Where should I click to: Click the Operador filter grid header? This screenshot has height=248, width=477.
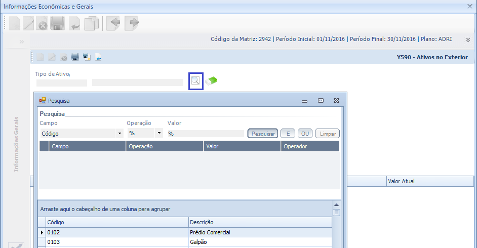310,146
